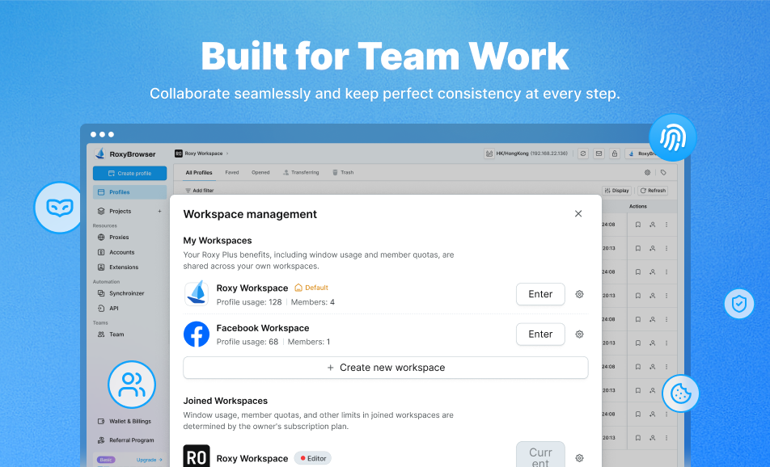The width and height of the screenshot is (770, 467).
Task: Click the RO avatar of joined workspace
Action: pos(197,457)
